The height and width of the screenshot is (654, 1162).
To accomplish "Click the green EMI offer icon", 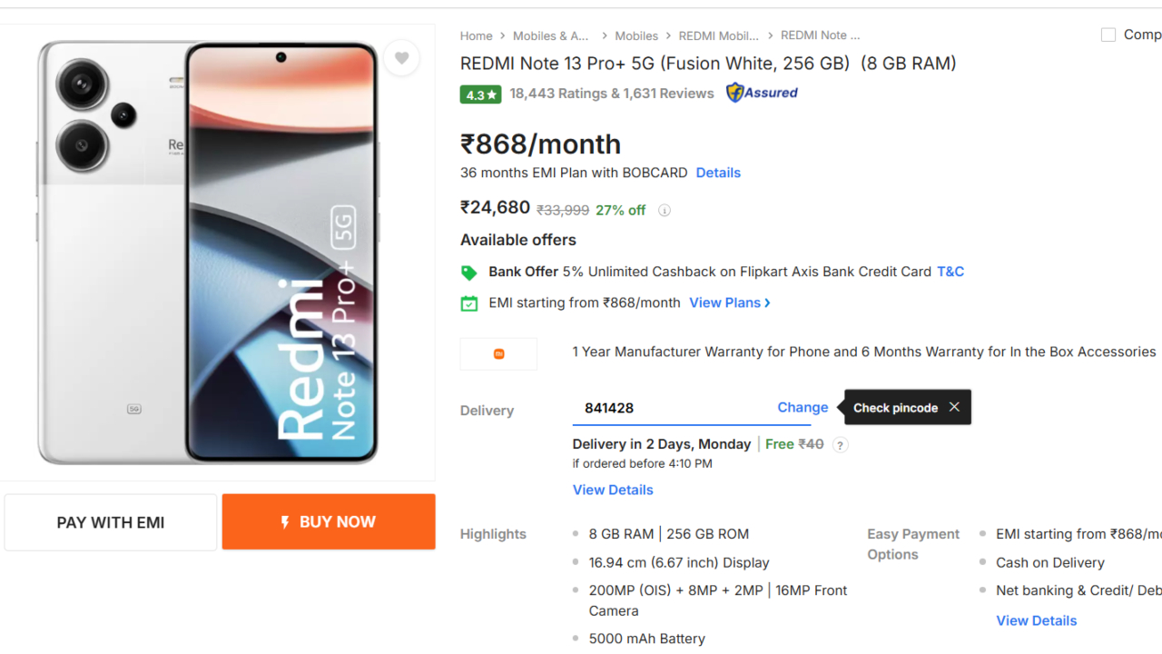I will (x=469, y=302).
